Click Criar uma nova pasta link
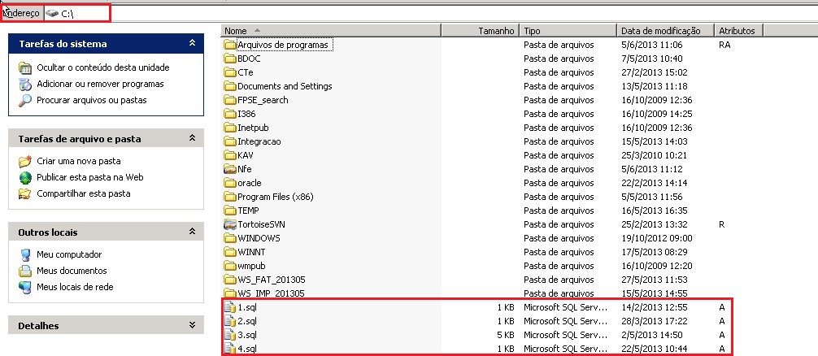Viewport: 818px width, 356px height. [78, 162]
